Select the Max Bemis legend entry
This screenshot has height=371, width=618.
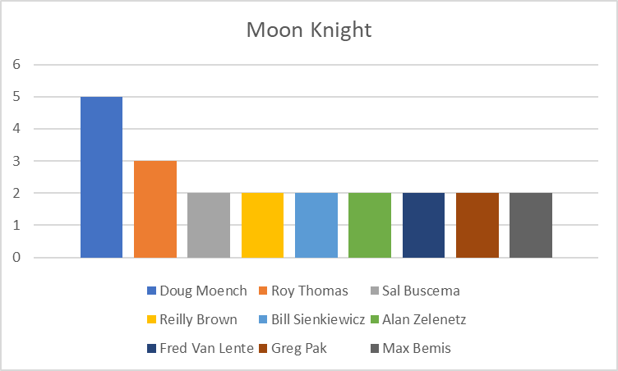coord(411,348)
